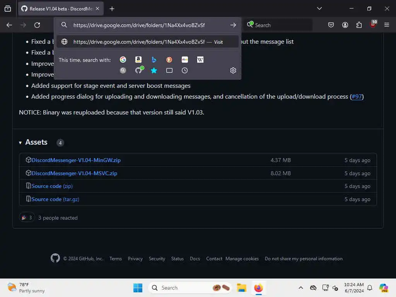Download DiscordMessenger-V1.04-MinGW.zip
This screenshot has height=297, width=396.
tap(76, 160)
